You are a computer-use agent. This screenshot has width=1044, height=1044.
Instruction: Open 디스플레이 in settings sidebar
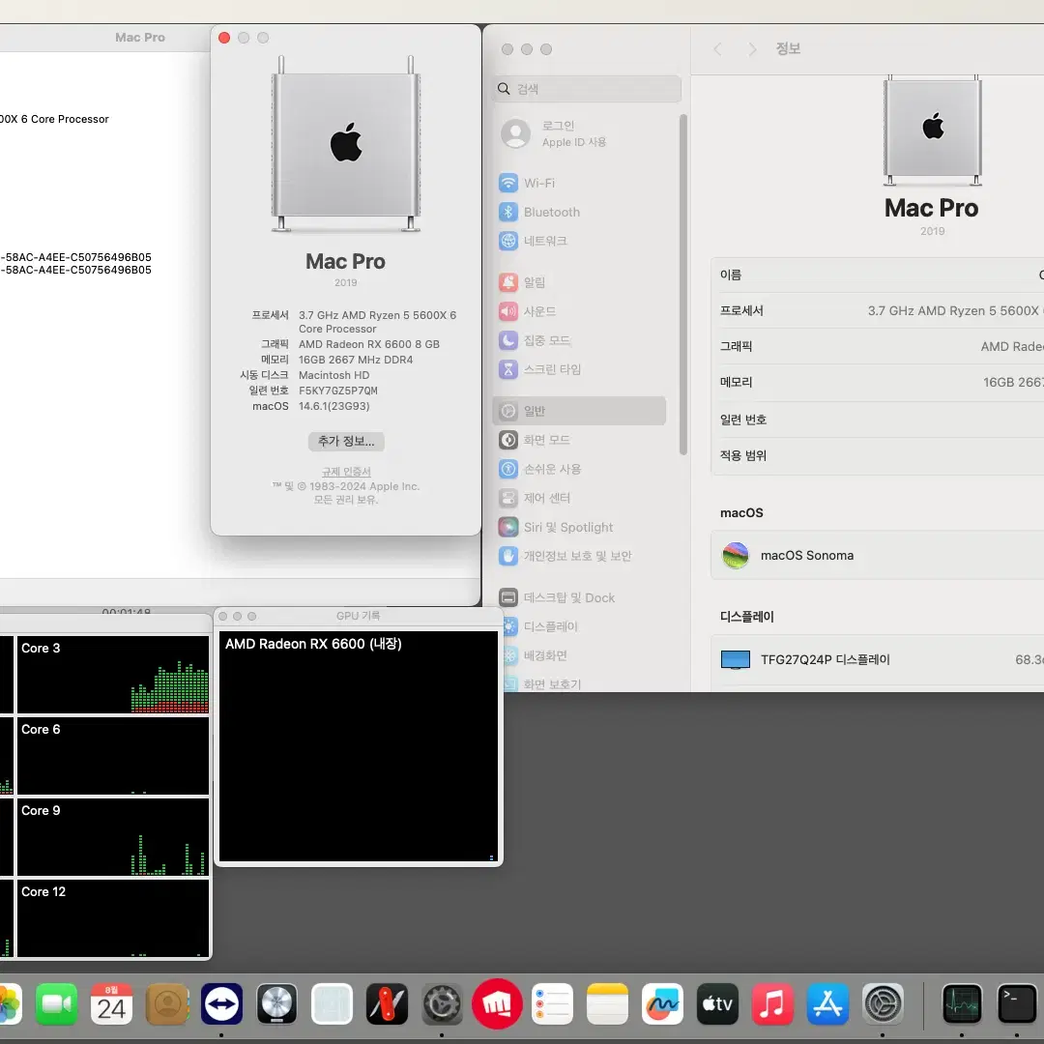(x=579, y=626)
